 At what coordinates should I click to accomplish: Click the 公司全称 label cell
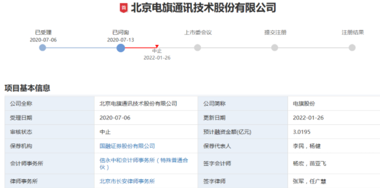click(50, 104)
